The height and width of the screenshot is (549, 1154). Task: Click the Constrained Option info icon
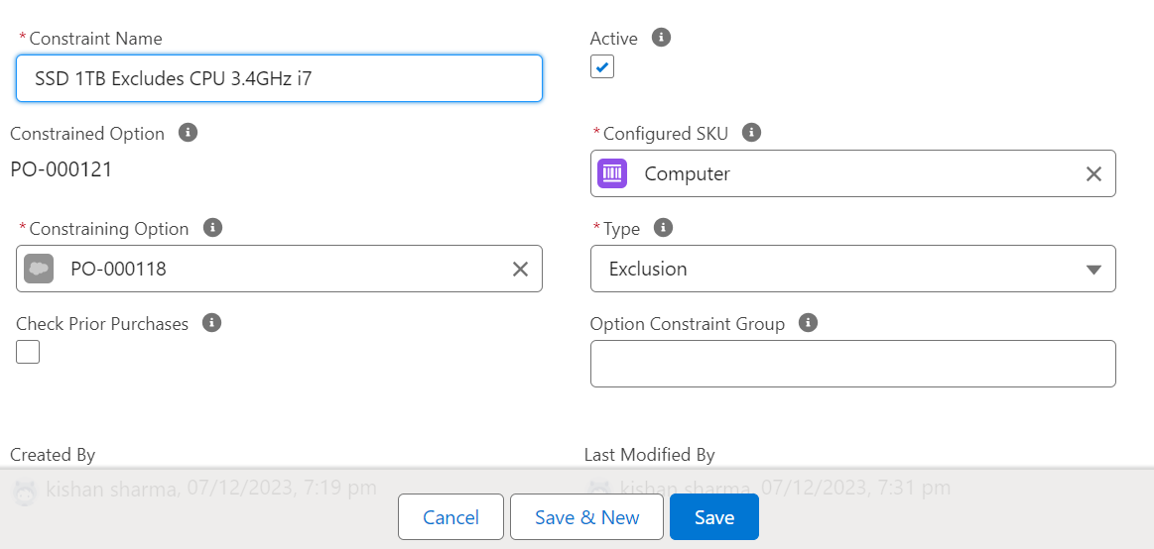tap(188, 132)
